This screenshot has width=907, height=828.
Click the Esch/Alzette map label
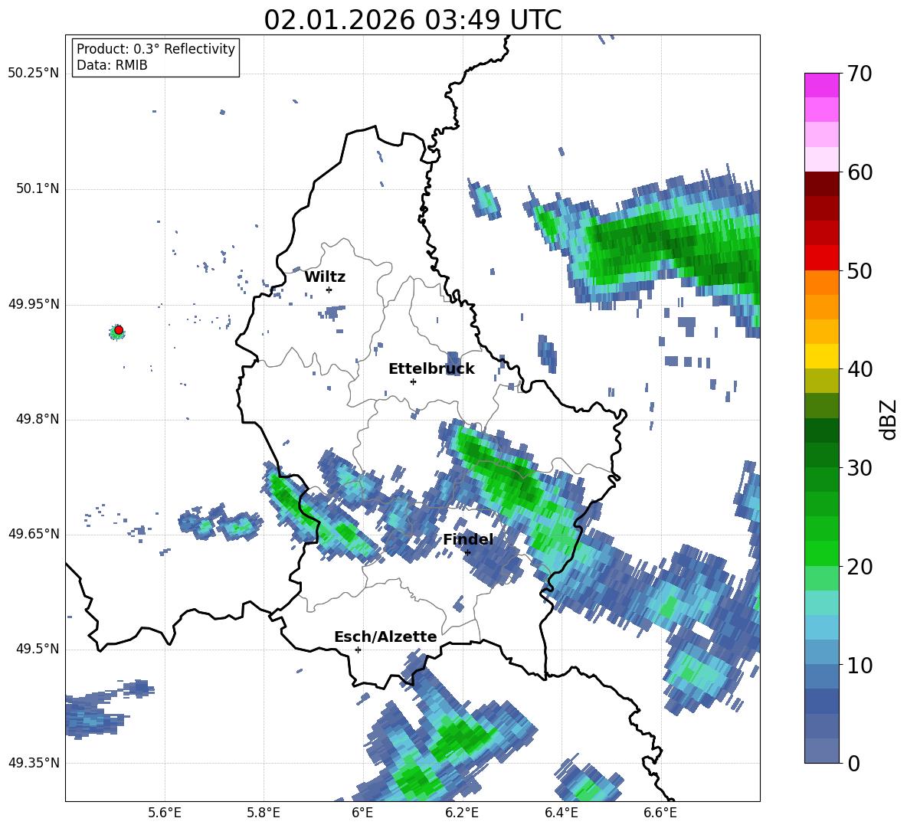click(x=385, y=637)
